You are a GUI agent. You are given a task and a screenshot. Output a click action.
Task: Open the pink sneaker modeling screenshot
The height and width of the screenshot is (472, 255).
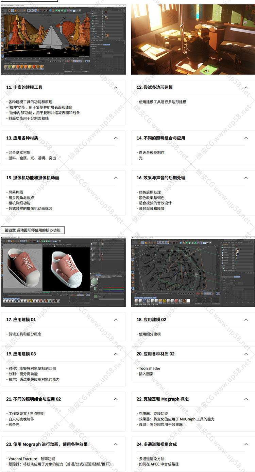(63, 272)
